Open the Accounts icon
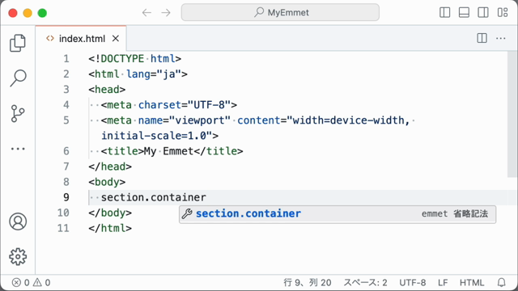Image resolution: width=518 pixels, height=291 pixels. click(18, 221)
